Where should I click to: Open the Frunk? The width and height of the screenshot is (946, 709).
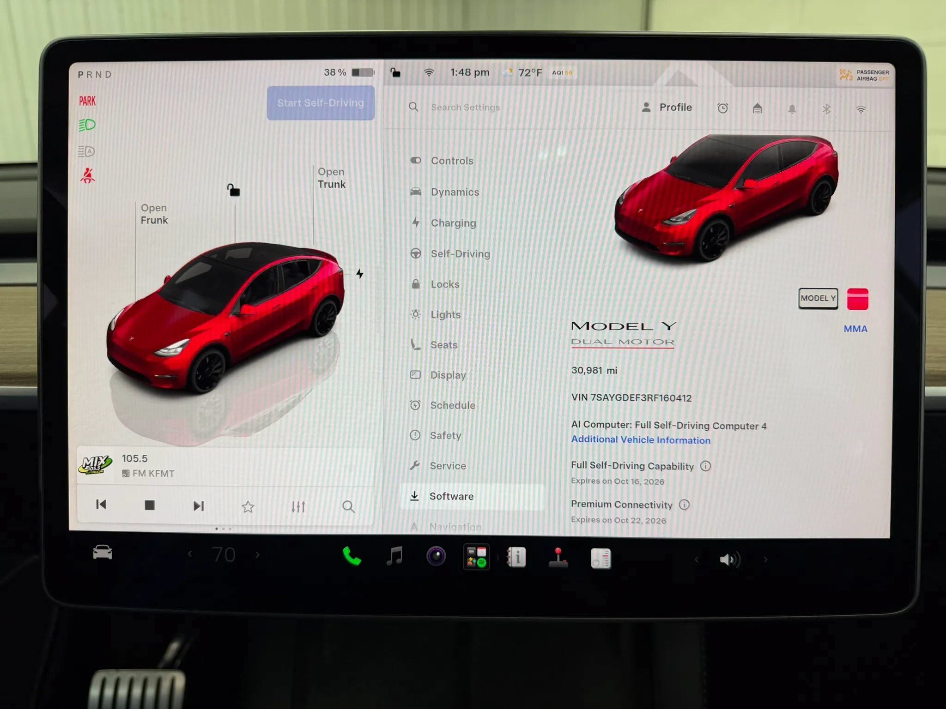154,214
